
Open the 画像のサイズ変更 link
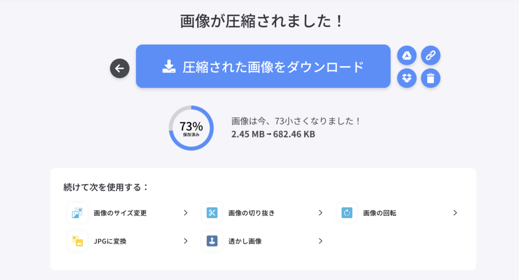click(120, 213)
